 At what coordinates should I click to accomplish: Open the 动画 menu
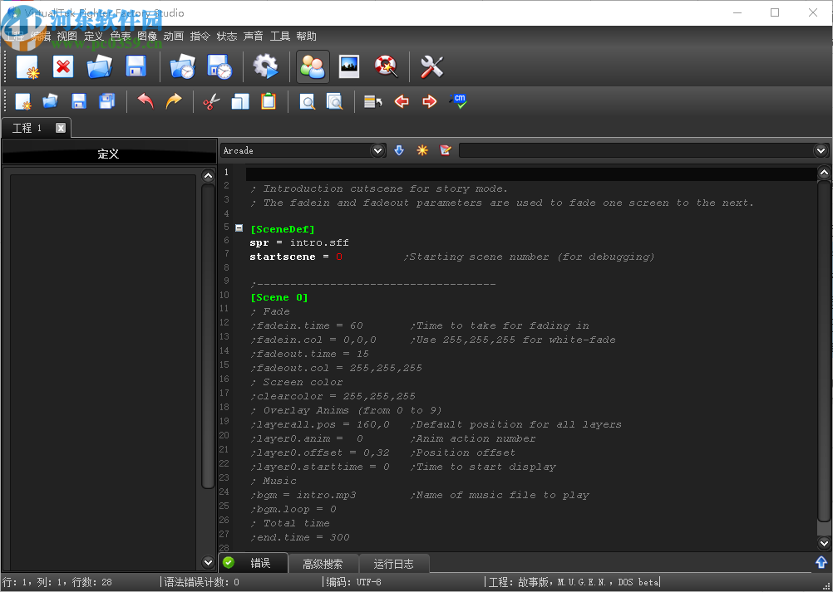[173, 37]
